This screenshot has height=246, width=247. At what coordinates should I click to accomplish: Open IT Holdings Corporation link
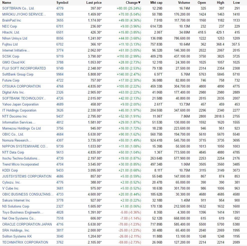click(19, 110)
